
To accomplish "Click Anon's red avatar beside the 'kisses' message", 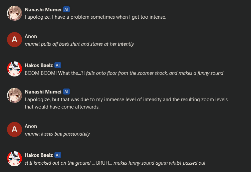I will [x=14, y=130].
